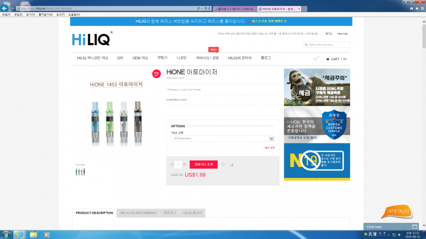Expand the 색상 선택 color dropdown

[222, 139]
